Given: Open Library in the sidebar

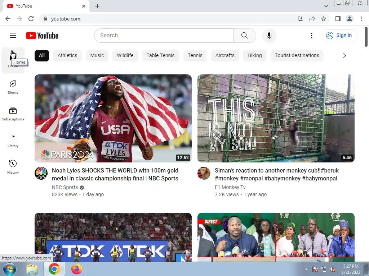Looking at the screenshot, I should point(13,141).
